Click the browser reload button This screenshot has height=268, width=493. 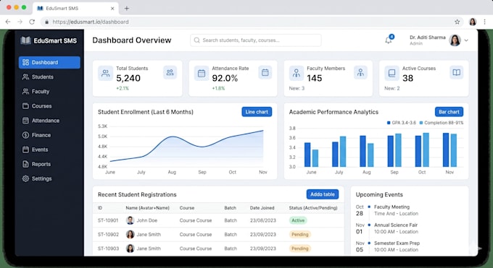pos(32,22)
